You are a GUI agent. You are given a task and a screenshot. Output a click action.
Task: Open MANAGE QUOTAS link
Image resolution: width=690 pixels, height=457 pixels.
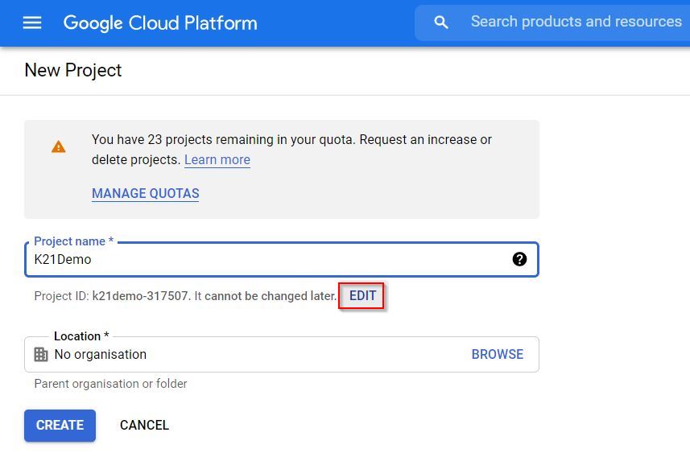click(x=145, y=194)
